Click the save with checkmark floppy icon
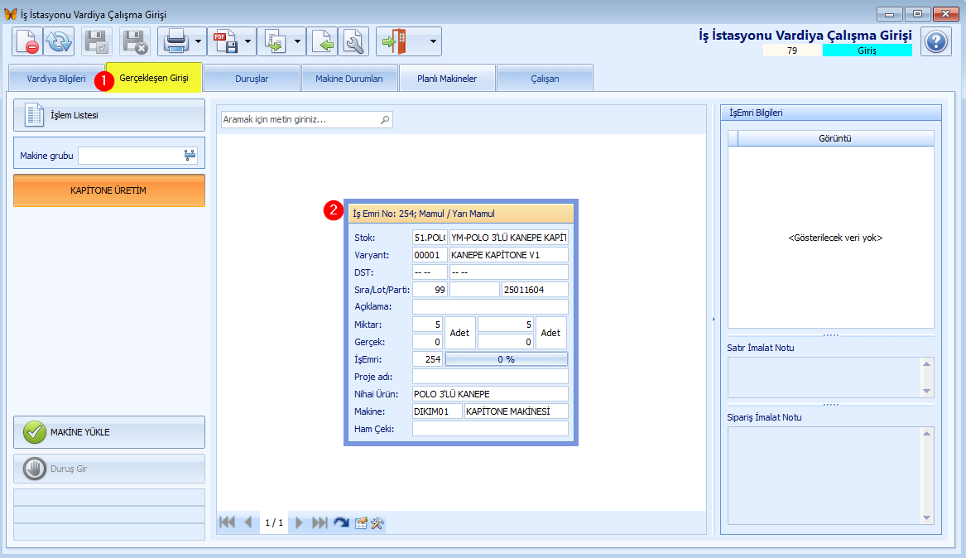966x558 pixels. (x=97, y=42)
